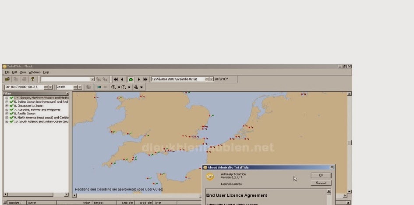Viewport: 414px width, 205px height.
Task: Click the date and time input field
Action: tap(178, 79)
